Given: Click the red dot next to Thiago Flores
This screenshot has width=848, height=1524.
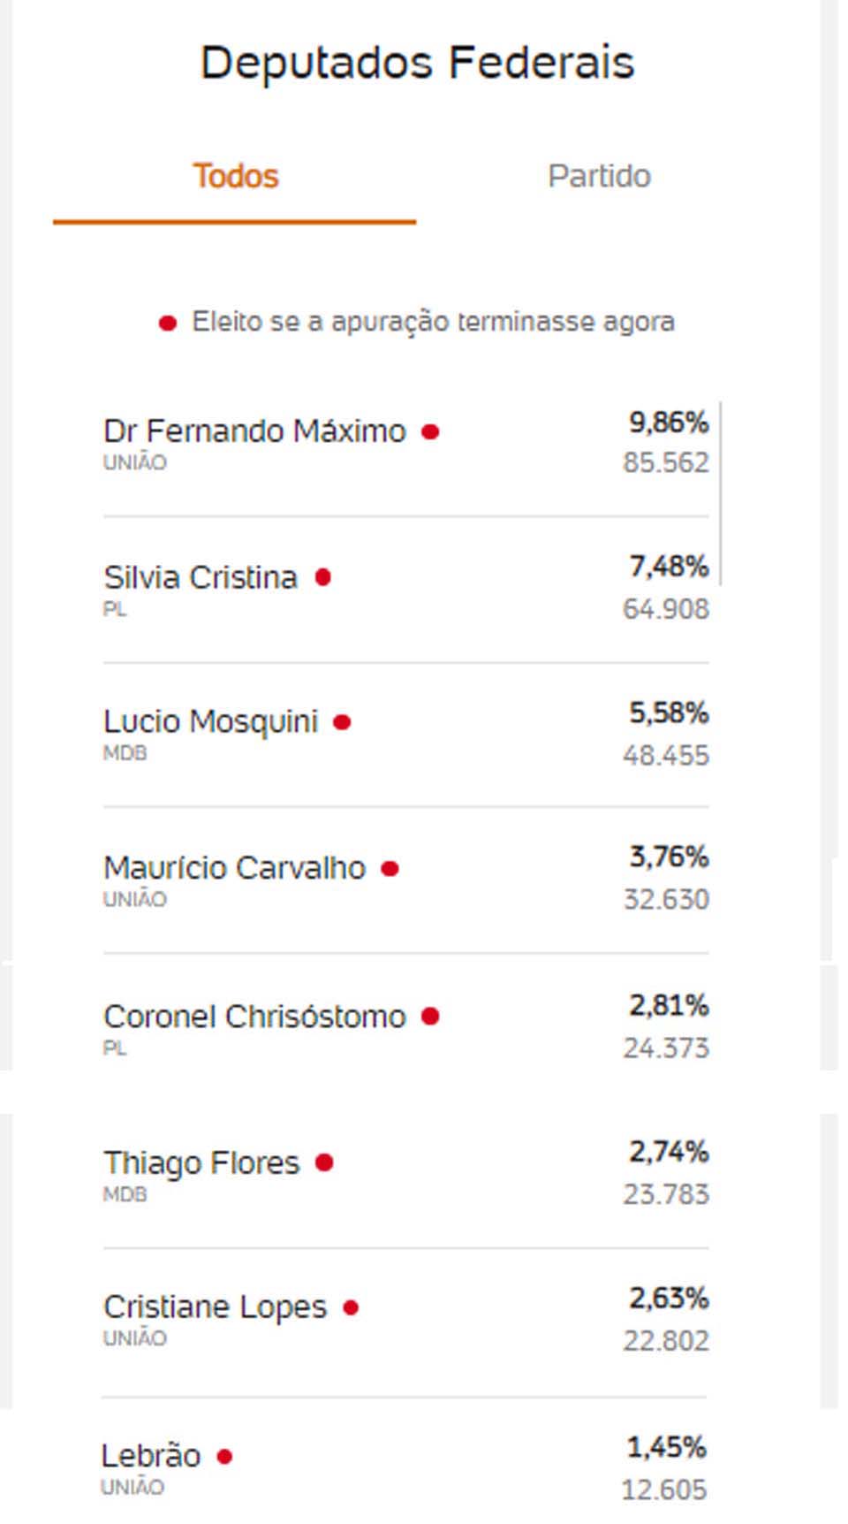Looking at the screenshot, I should [324, 1162].
